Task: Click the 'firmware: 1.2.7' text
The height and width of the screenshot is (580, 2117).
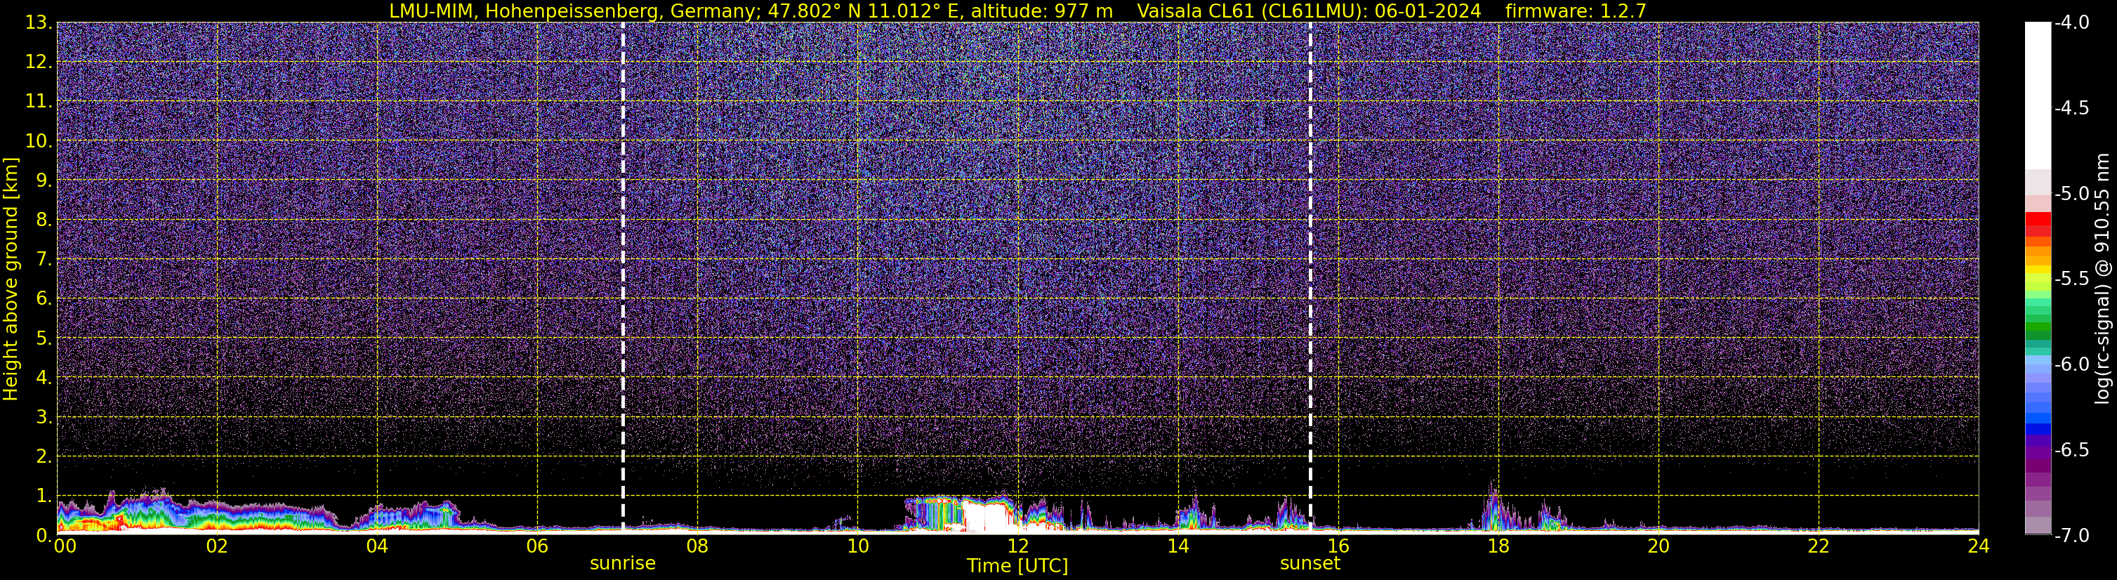Action: (1576, 11)
